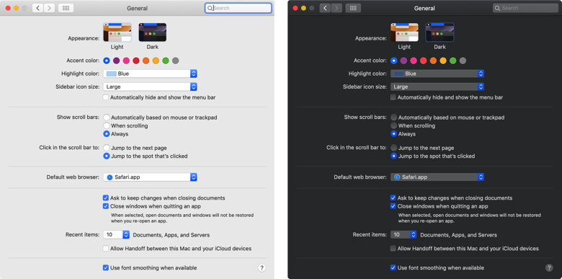The image size is (562, 279).
Task: Toggle Allow Handoff checkbox in dark window
Action: point(393,249)
